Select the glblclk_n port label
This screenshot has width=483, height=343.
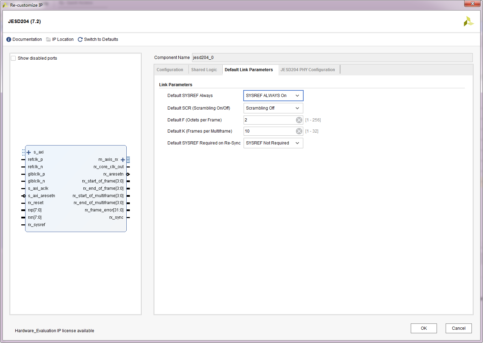tap(36, 181)
